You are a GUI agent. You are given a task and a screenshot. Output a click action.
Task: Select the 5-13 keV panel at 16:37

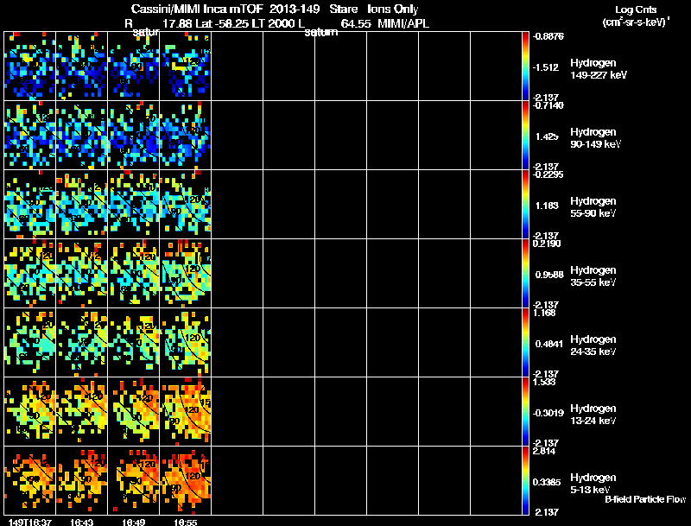30,480
